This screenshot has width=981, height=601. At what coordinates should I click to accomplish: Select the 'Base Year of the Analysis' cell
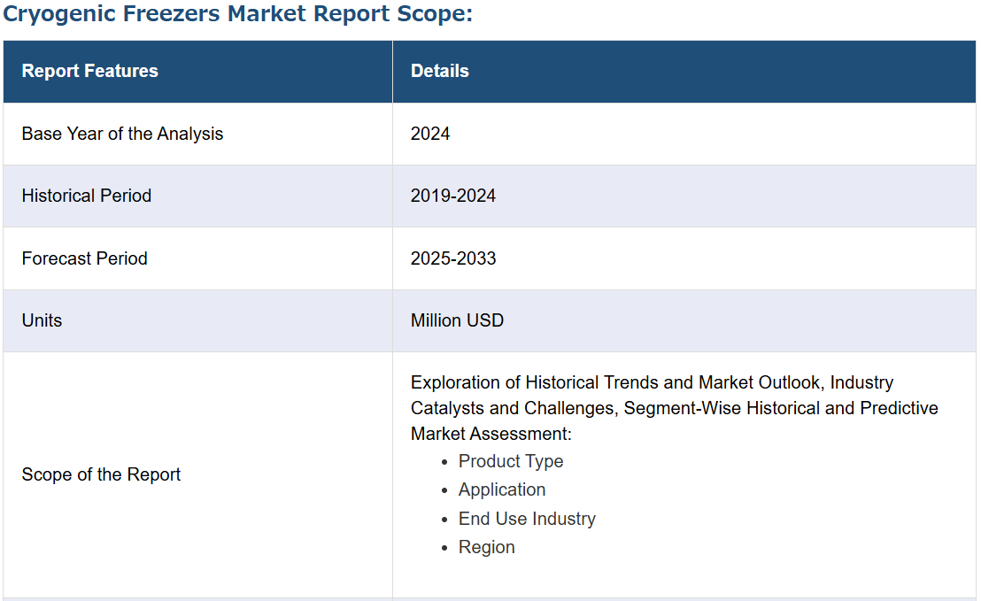click(x=197, y=134)
